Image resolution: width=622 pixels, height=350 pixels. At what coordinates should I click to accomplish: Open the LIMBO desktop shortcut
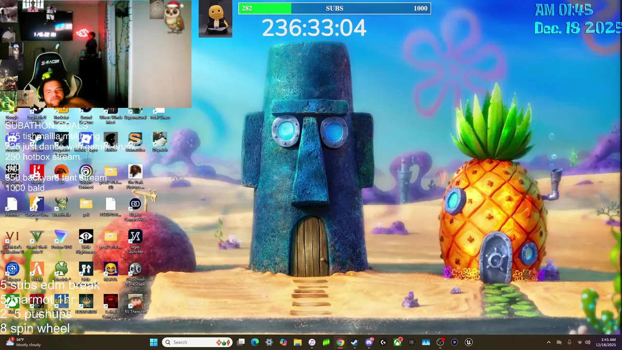tap(110, 141)
